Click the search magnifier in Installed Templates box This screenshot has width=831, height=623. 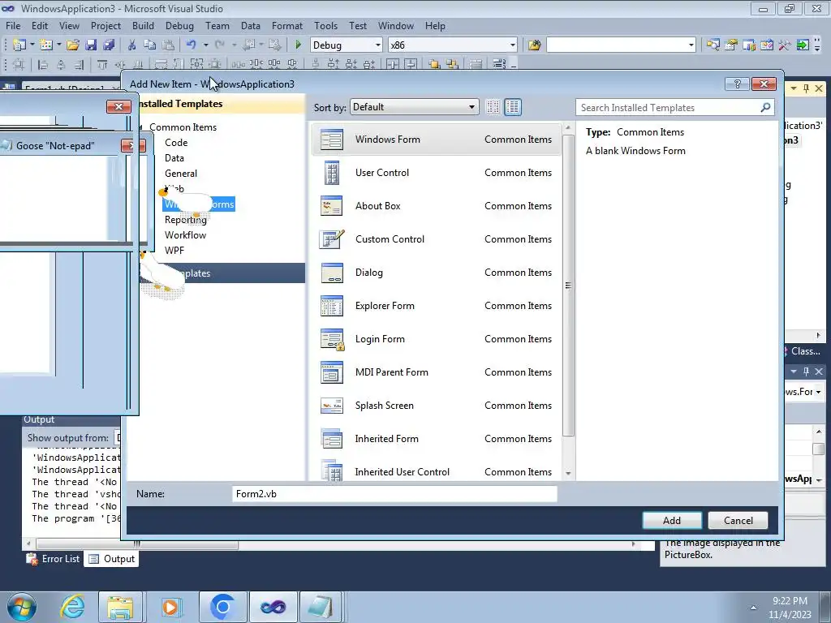765,108
